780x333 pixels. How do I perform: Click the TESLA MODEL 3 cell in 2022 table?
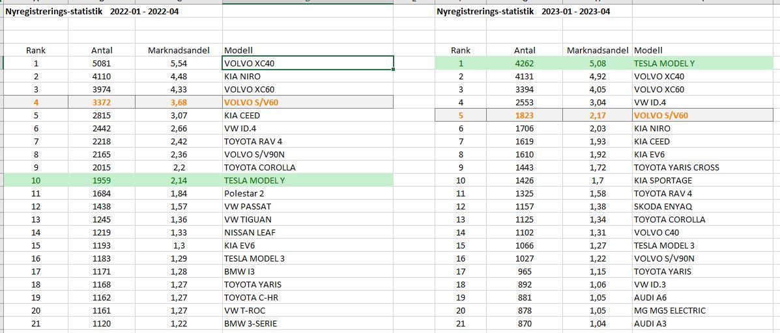point(308,259)
